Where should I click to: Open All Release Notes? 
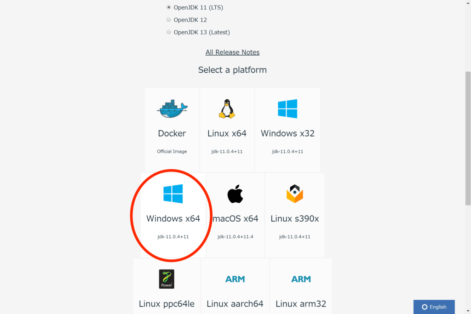pyautogui.click(x=232, y=52)
